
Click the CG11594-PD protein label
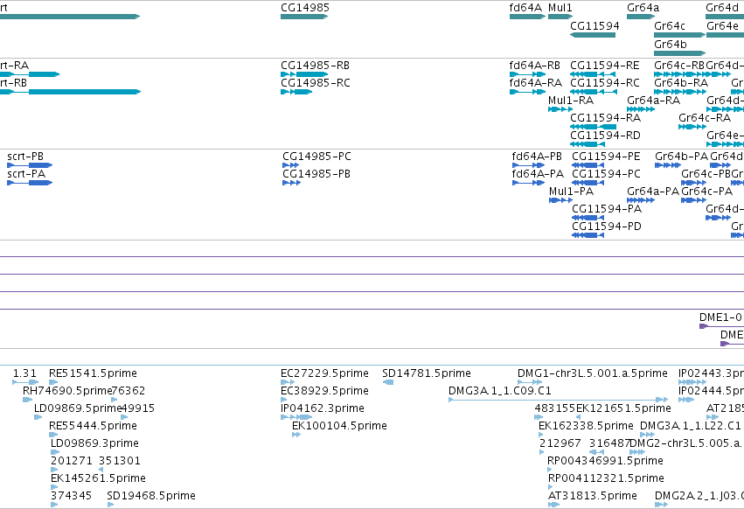click(x=607, y=226)
